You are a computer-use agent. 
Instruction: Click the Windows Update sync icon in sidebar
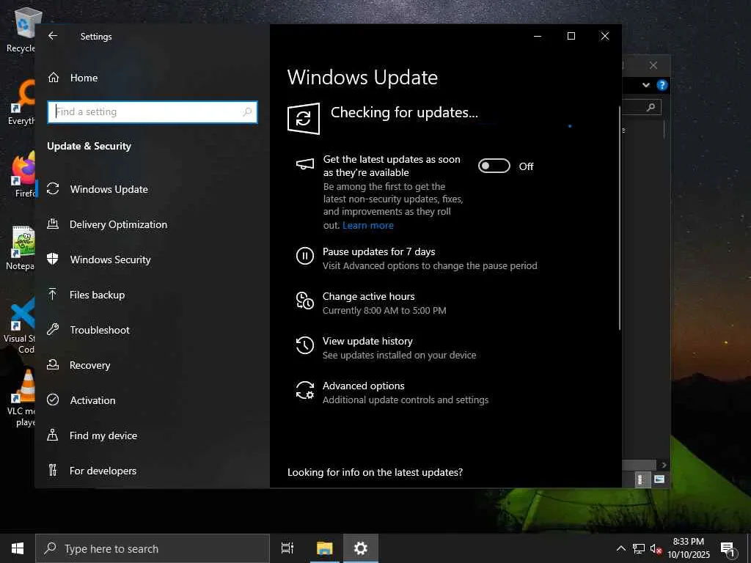[53, 188]
